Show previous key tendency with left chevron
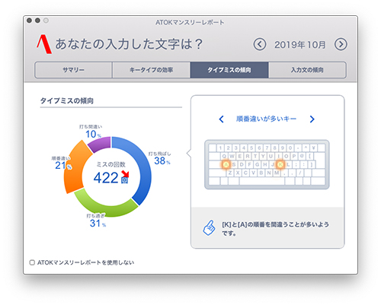Image resolution: width=381 pixels, height=305 pixels. click(221, 119)
